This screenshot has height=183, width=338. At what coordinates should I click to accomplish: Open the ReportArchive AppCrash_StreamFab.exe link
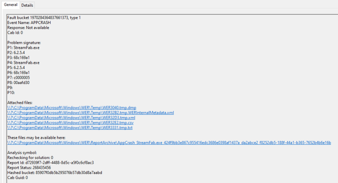(x=169, y=142)
